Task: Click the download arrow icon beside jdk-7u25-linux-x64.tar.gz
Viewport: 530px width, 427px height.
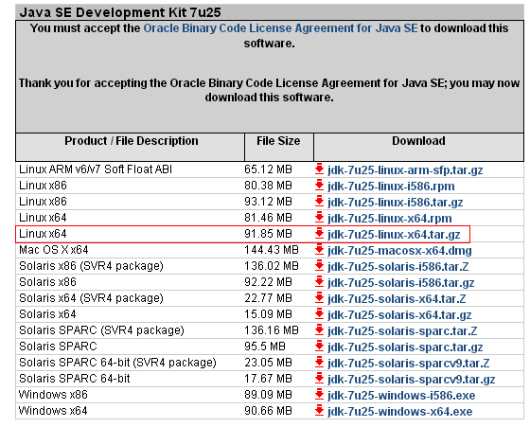Action: click(x=319, y=233)
